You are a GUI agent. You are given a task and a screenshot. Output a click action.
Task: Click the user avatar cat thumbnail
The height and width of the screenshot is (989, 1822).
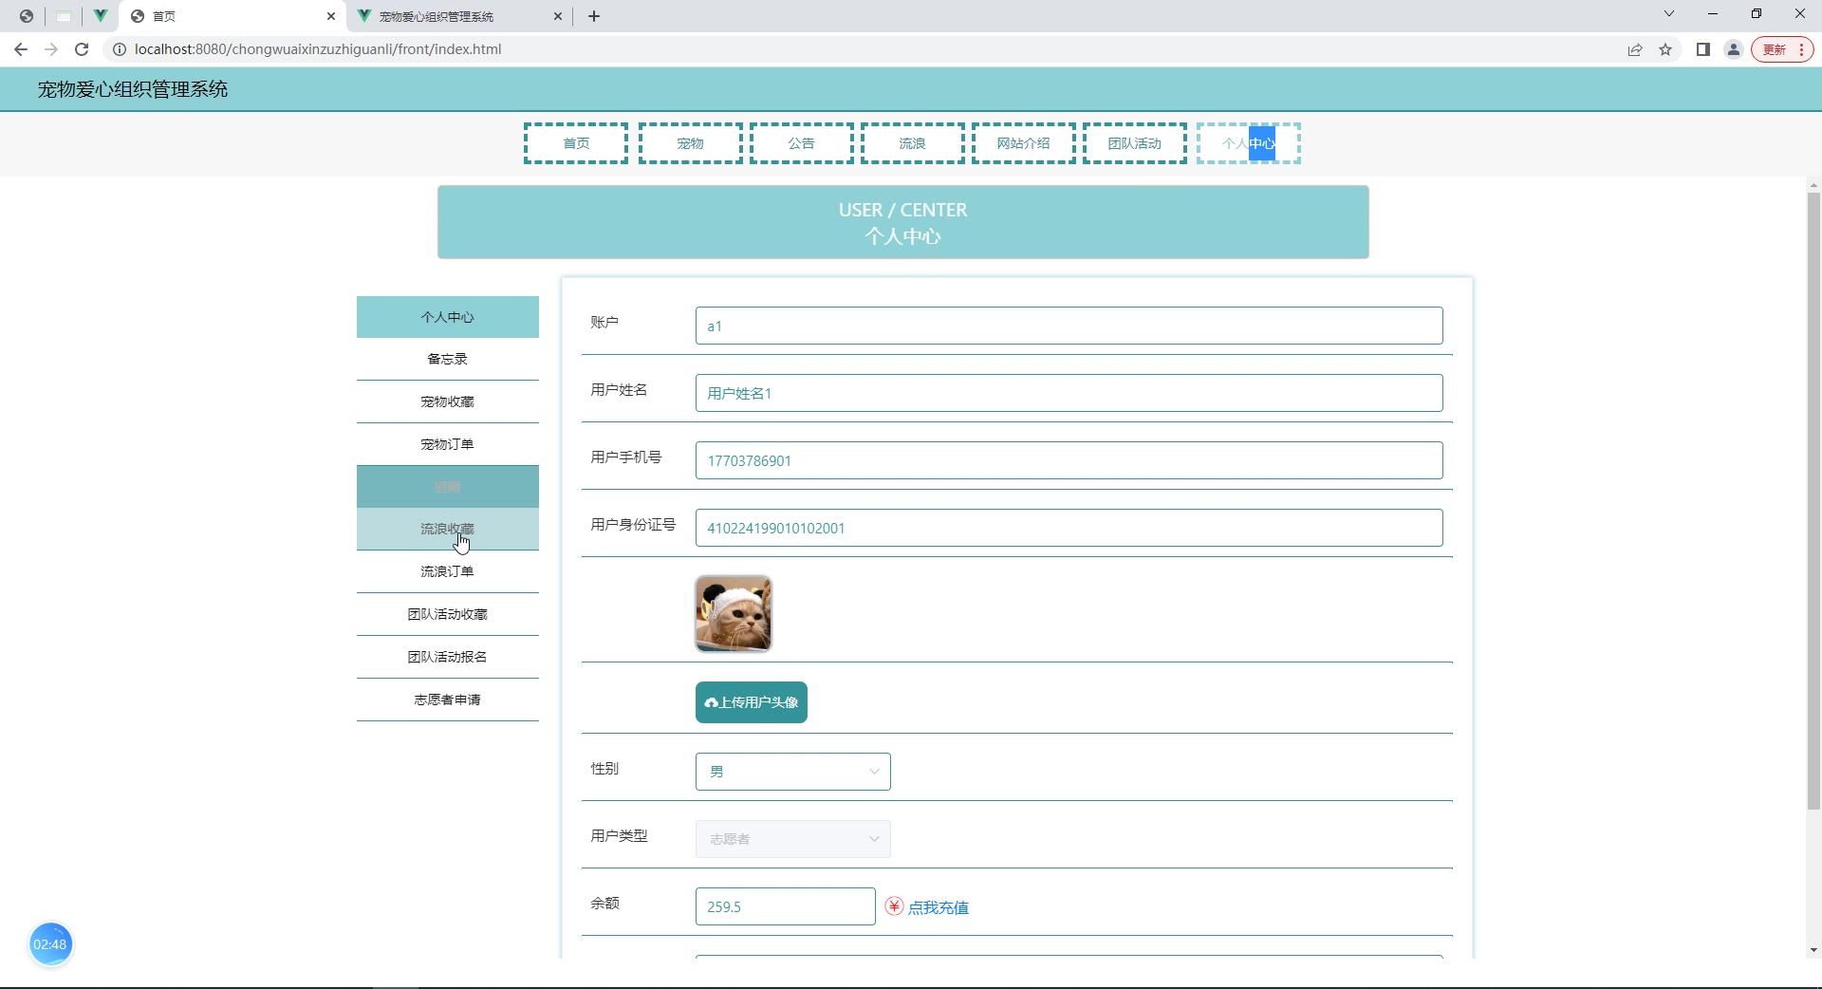click(x=734, y=613)
